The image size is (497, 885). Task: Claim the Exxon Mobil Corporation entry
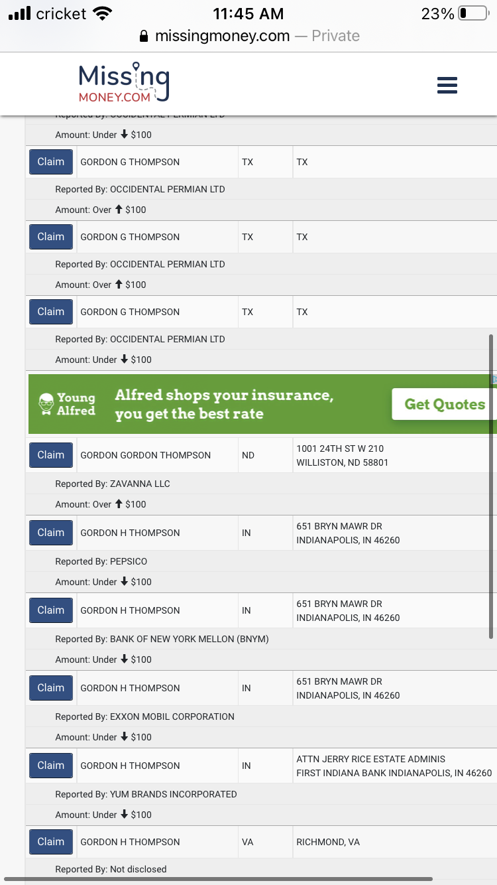51,688
